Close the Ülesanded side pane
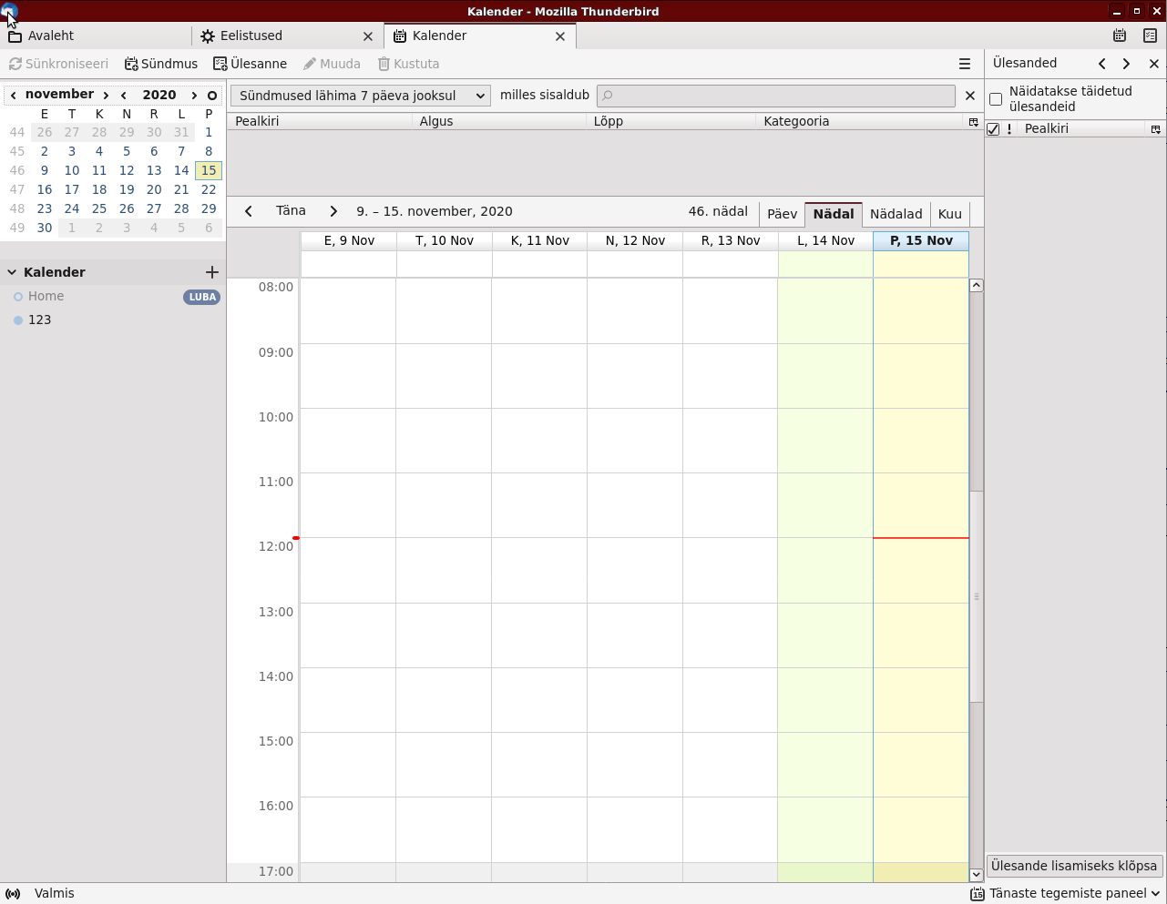The image size is (1167, 904). click(1154, 64)
